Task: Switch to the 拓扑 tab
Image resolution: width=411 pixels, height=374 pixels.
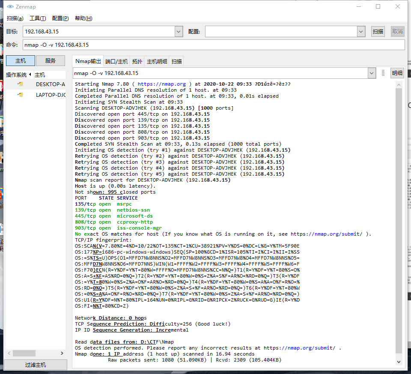Action: coord(137,61)
